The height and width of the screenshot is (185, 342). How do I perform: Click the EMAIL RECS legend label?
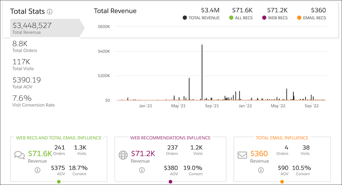coord(314,18)
